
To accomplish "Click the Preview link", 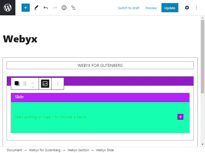I will pyautogui.click(x=151, y=8).
